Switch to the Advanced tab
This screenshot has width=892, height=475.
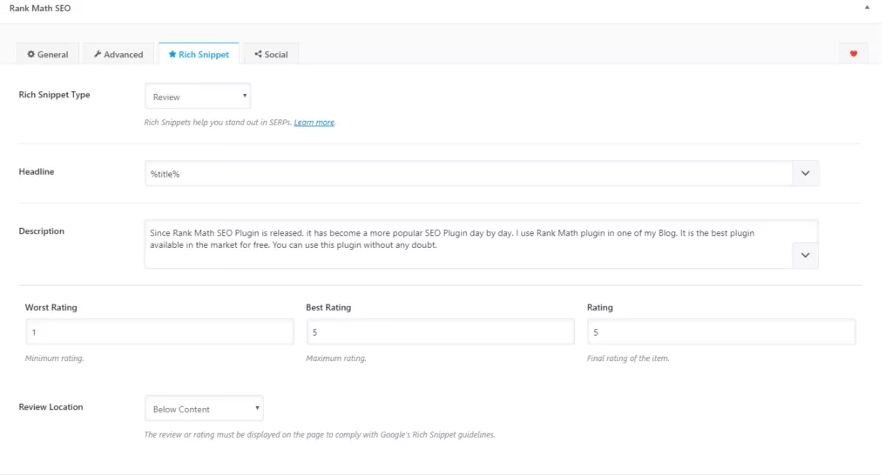118,54
